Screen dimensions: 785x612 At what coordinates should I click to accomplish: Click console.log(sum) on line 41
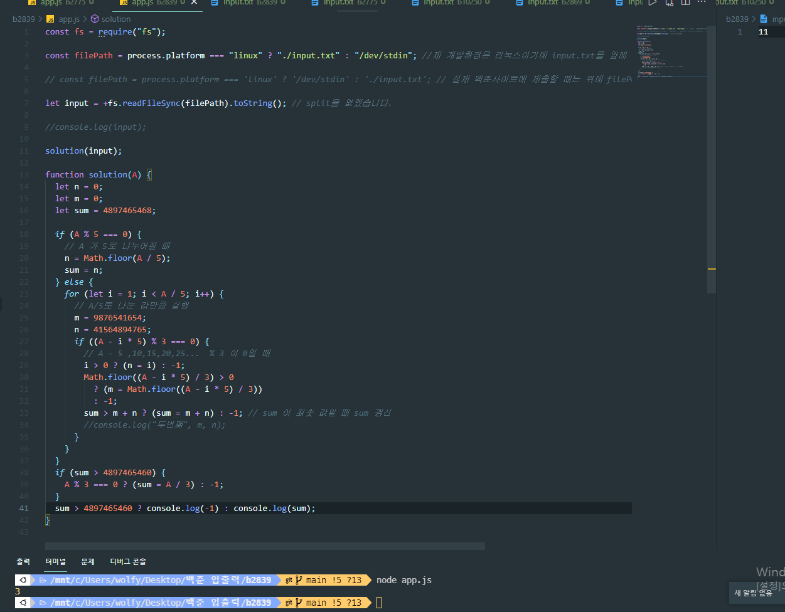click(x=272, y=508)
